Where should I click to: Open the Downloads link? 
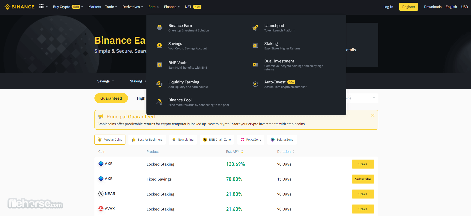click(433, 7)
